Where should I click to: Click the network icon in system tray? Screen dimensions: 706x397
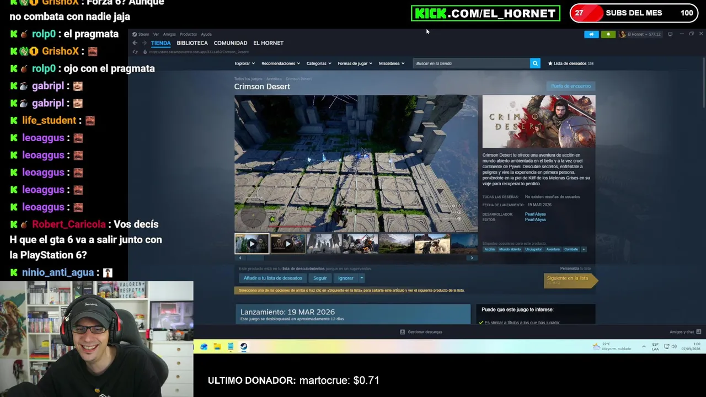667,347
